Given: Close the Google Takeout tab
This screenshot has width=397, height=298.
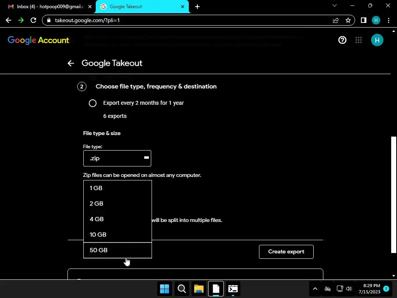Looking at the screenshot, I should 183,7.
